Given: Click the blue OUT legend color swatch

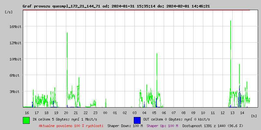Looking at the screenshot, I should 137,120.
